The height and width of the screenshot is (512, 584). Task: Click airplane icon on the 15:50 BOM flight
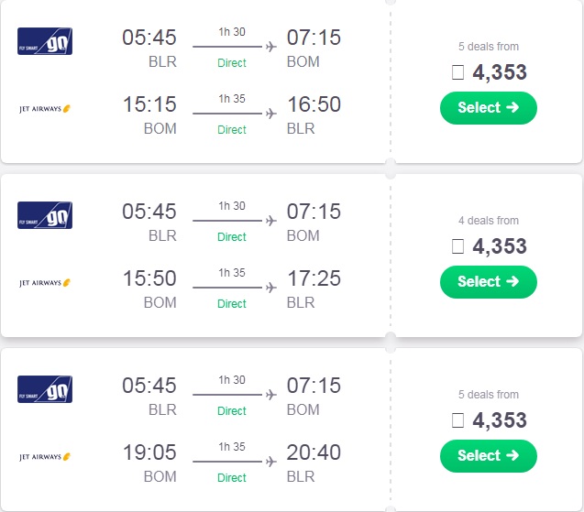coord(271,288)
